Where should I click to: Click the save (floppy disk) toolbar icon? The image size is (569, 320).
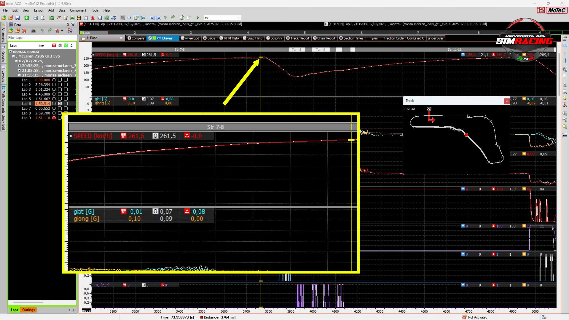tap(17, 18)
